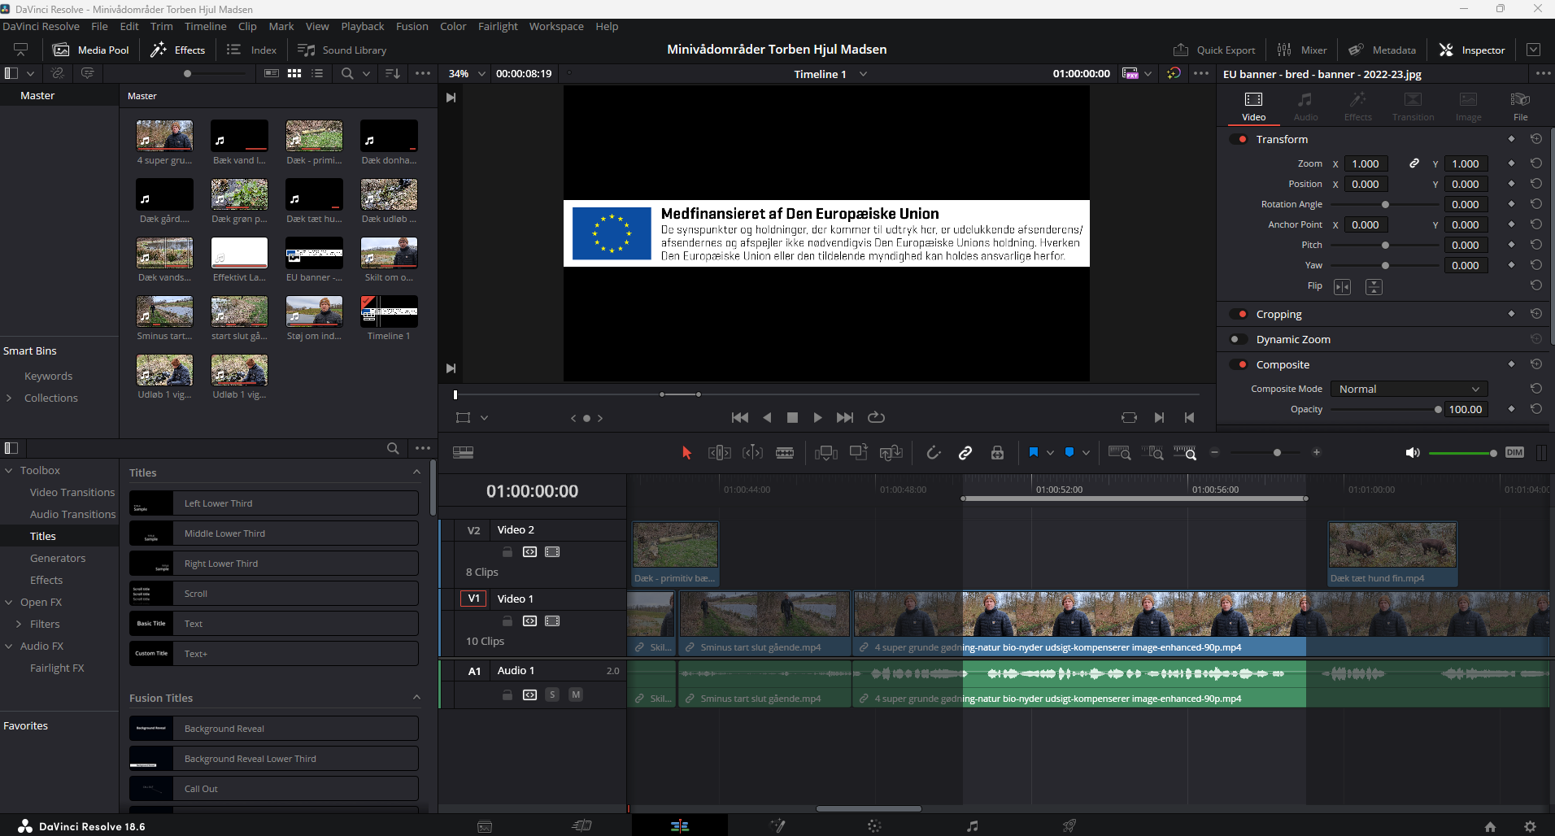Open the Playback menu
The image size is (1555, 836).
362,27
